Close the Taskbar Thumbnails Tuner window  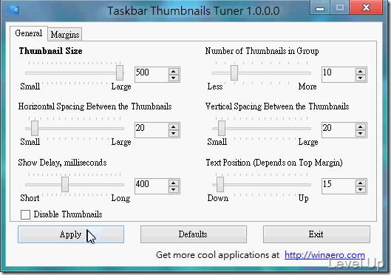366,7
